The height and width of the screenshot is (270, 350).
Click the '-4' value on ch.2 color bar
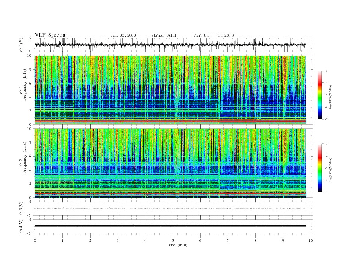pos(326,156)
